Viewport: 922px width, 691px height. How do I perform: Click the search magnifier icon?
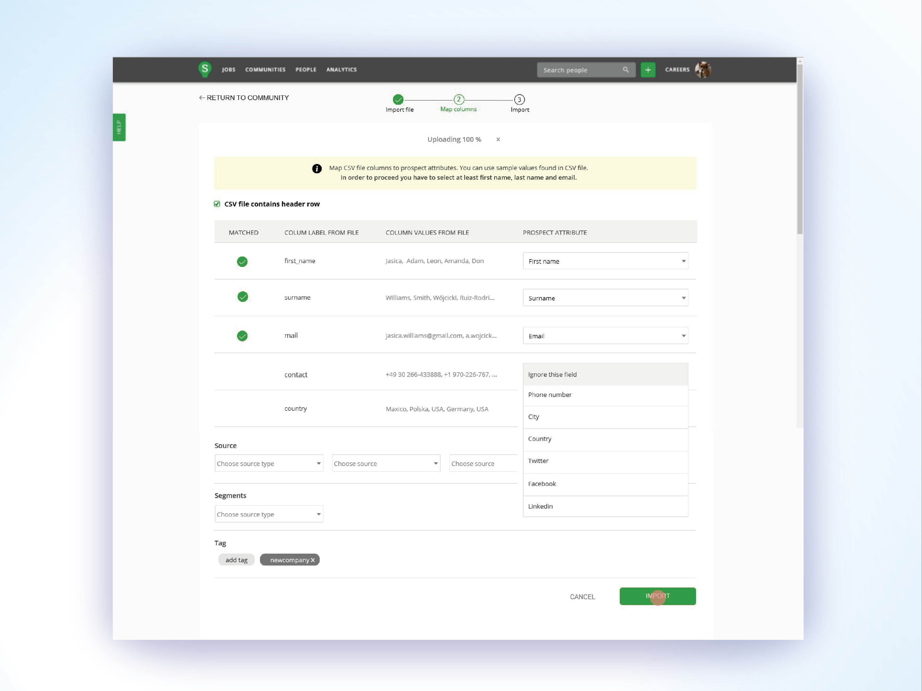(x=626, y=70)
